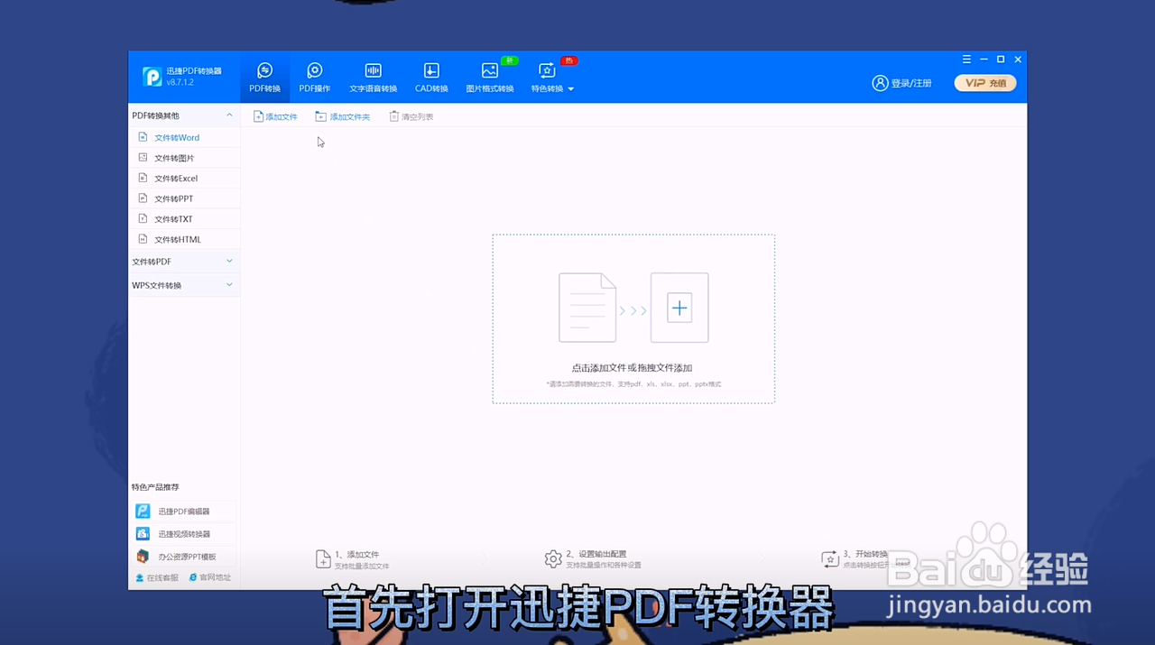Click the 清空列表 trash icon

point(393,116)
